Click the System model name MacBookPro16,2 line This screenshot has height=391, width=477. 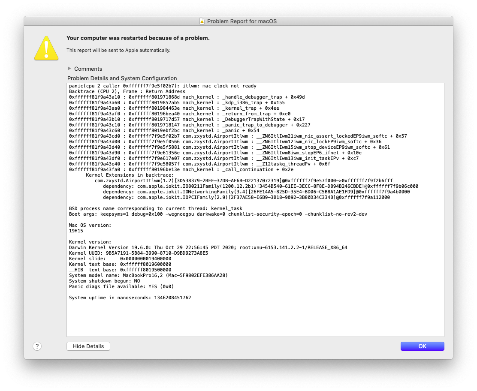pyautogui.click(x=142, y=275)
